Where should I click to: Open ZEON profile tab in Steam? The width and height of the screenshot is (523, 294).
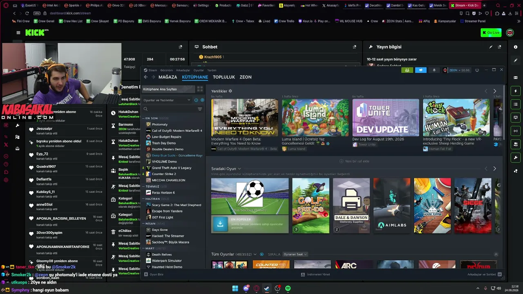coord(246,77)
